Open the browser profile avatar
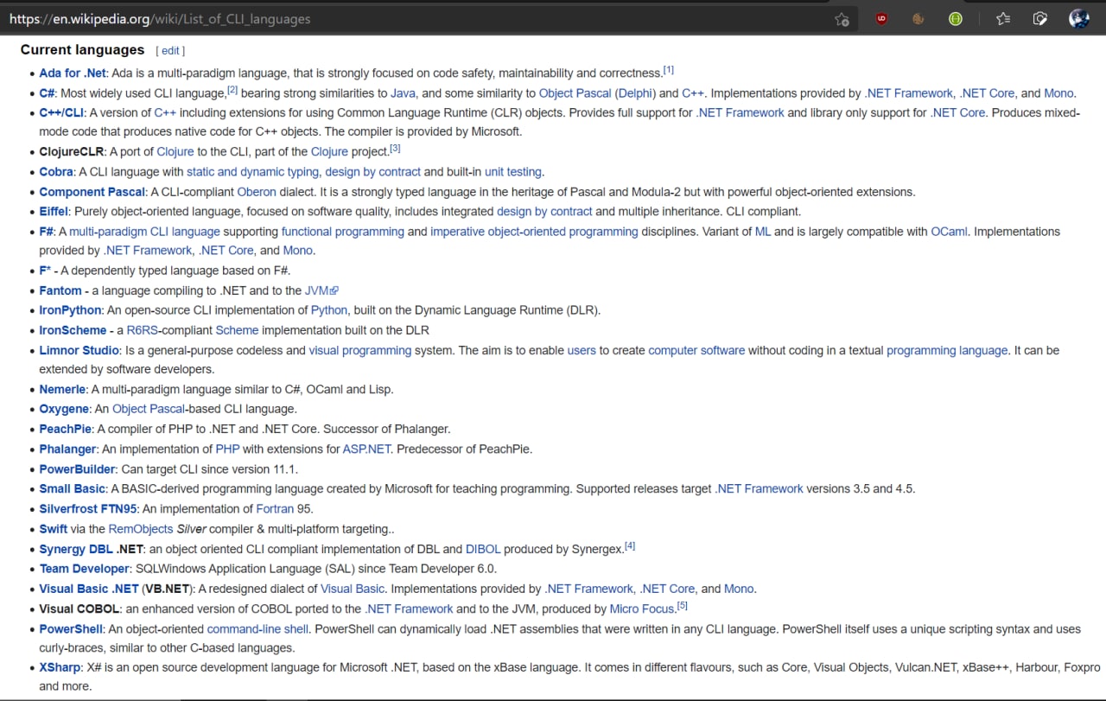This screenshot has height=701, width=1106. [1079, 18]
